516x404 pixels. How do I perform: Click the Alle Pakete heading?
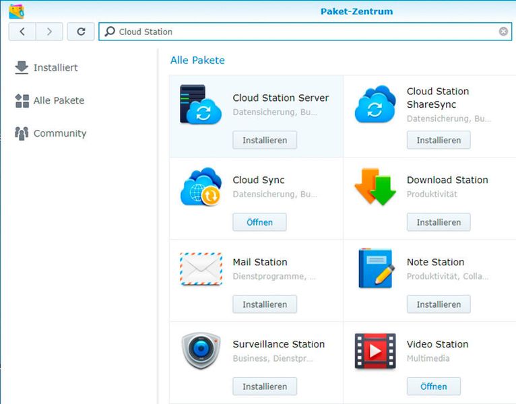[x=197, y=60]
